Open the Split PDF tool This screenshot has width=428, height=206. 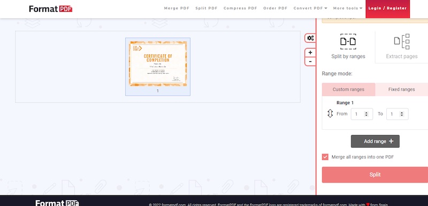(x=207, y=8)
